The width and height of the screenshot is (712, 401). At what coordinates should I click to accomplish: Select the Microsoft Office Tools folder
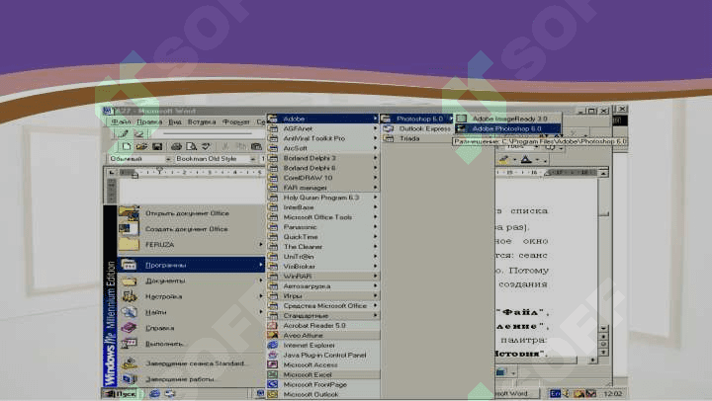click(322, 217)
